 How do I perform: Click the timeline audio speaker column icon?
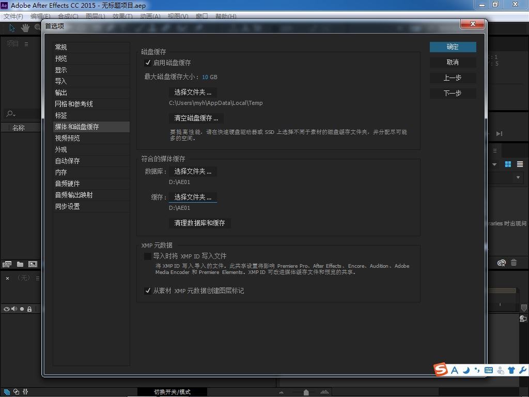tap(14, 309)
